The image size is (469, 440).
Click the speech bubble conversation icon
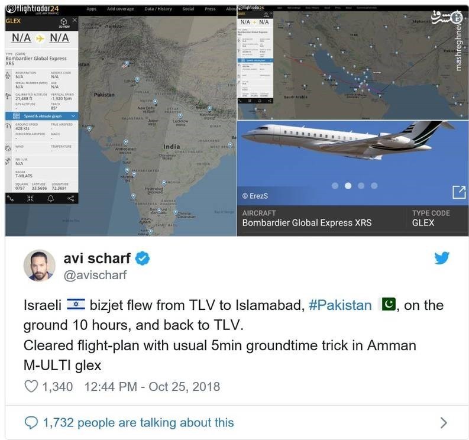coord(31,422)
